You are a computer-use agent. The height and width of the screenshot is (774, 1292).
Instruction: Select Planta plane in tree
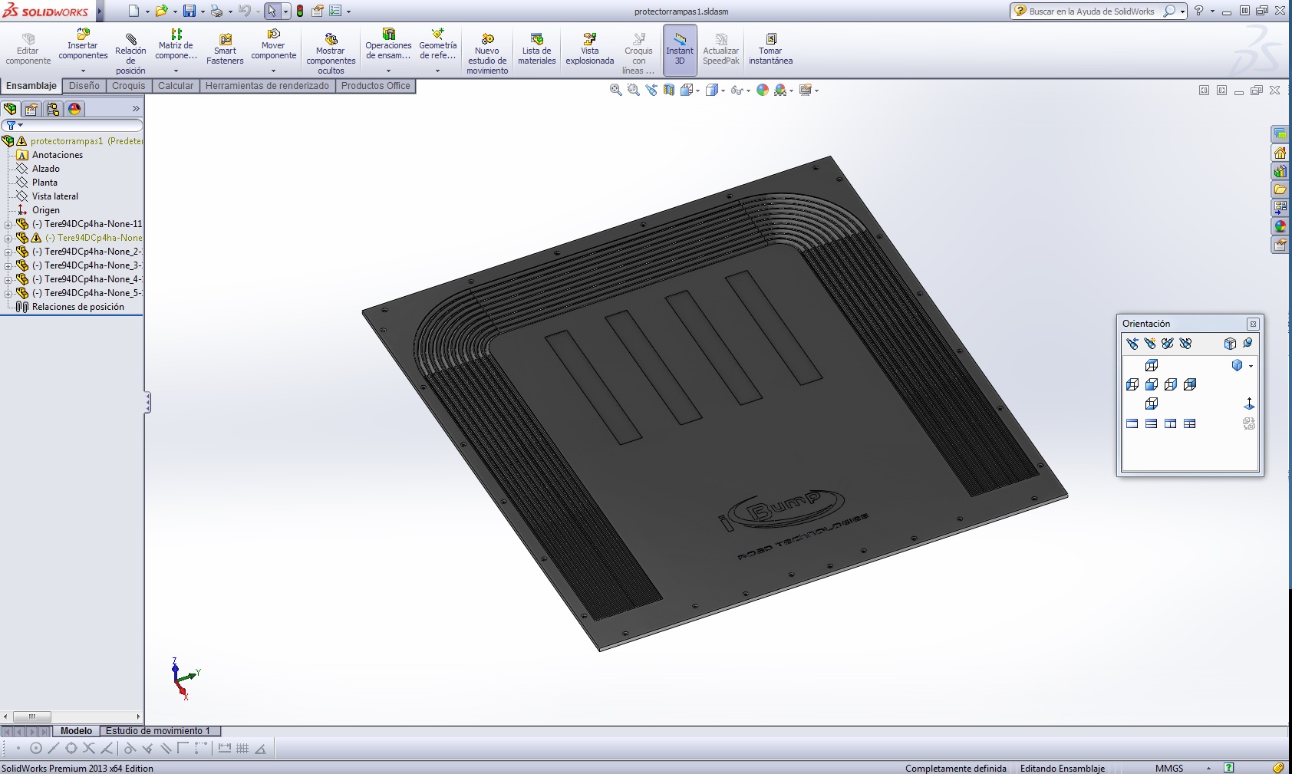pyautogui.click(x=44, y=183)
